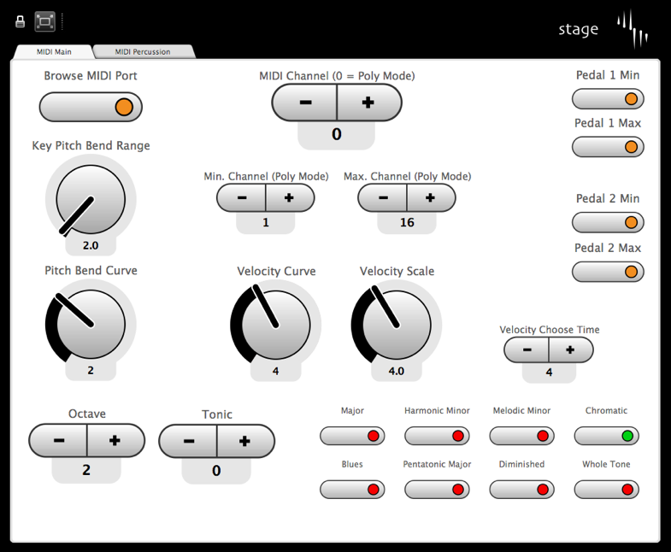Toggle the Pedal 2 Min switch
The width and height of the screenshot is (671, 552).
tap(608, 222)
